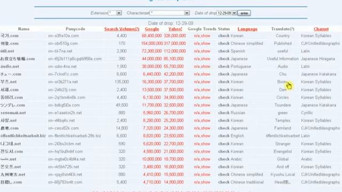Viewport: 342px width, 192px height.
Task: Sort by Google column header
Action: (x=152, y=29)
